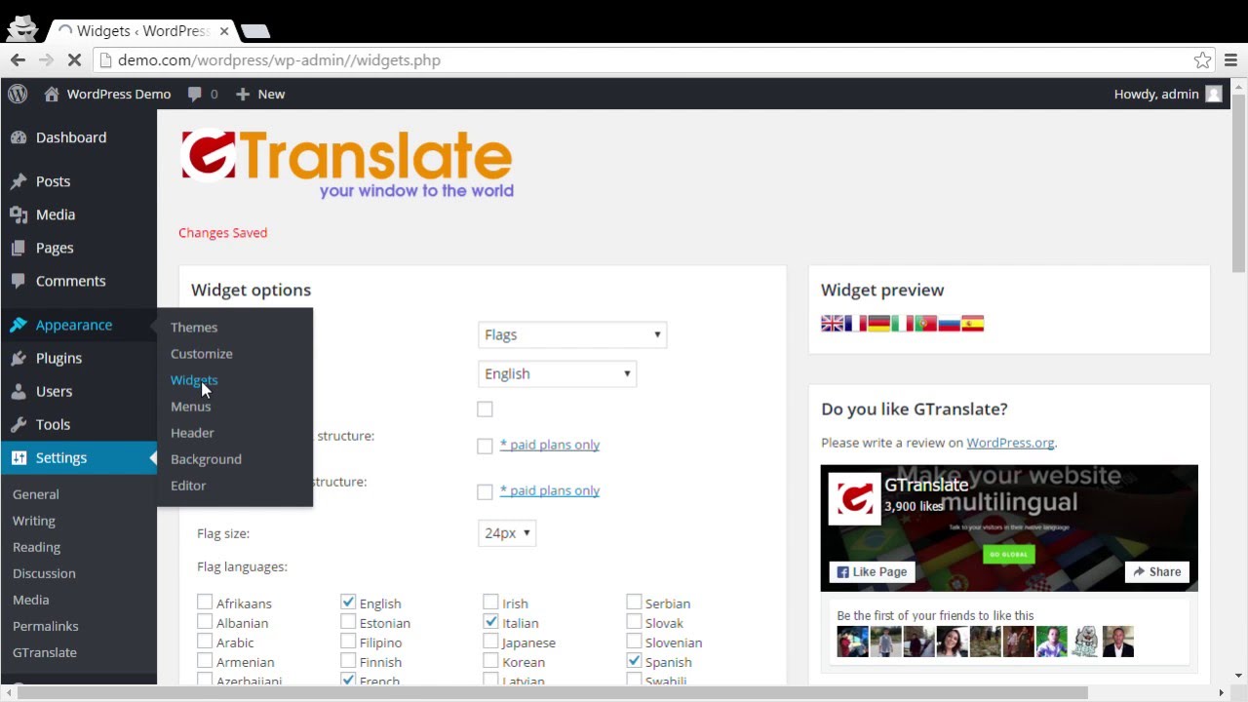Open Background in the Appearance submenu
This screenshot has height=702, width=1248.
point(206,459)
